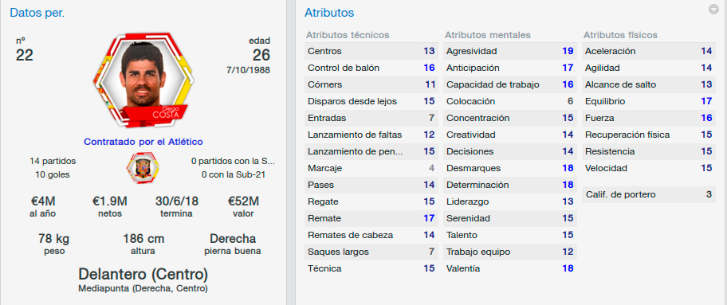727x305 pixels.
Task: Open the 'Datos per.' panel heading
Action: click(x=37, y=13)
